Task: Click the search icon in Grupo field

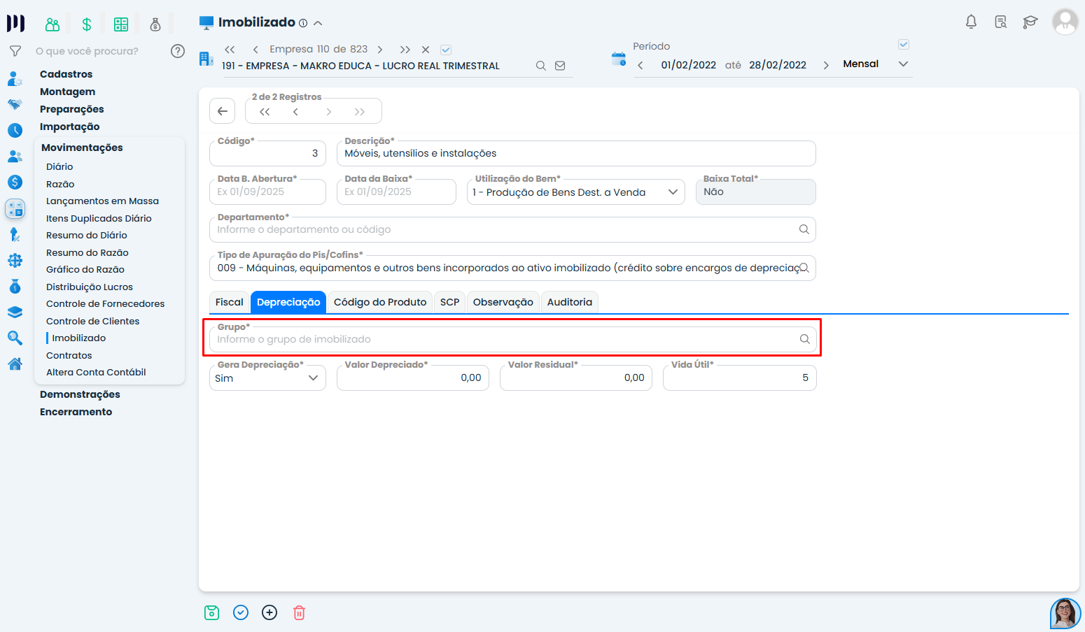Action: [804, 339]
